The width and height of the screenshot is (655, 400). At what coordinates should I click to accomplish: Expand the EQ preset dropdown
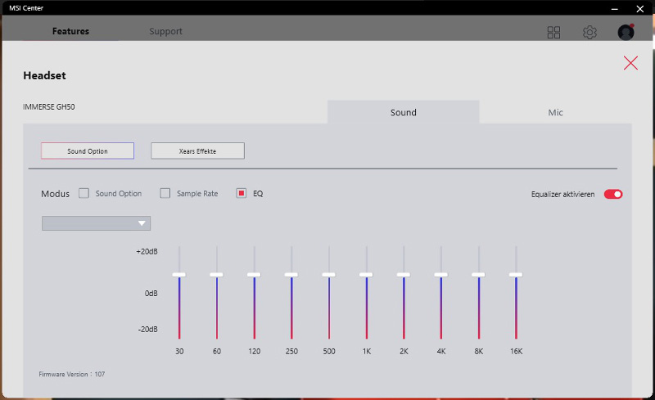click(96, 223)
